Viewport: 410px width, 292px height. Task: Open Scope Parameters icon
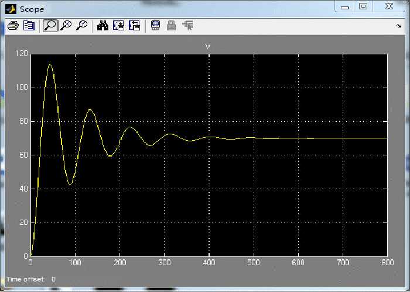click(x=29, y=26)
